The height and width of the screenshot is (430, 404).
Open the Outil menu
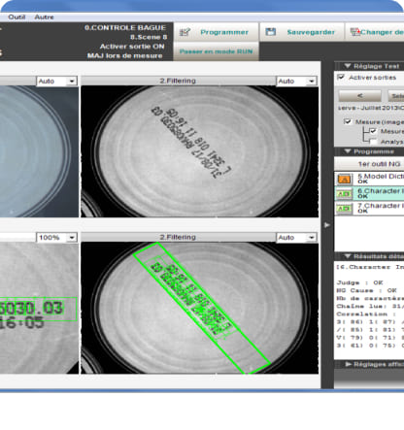pos(17,17)
